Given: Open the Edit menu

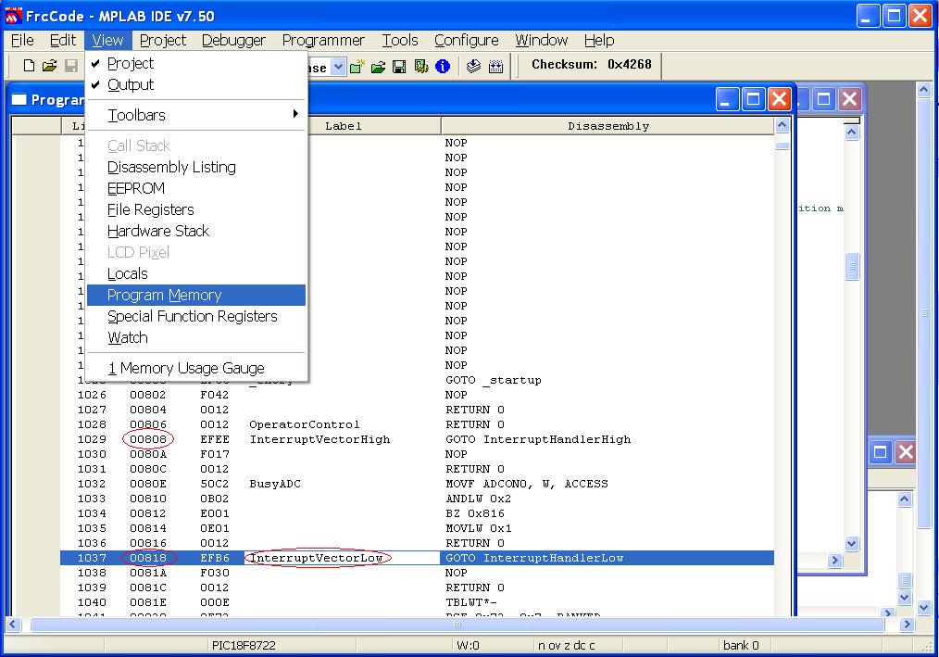Looking at the screenshot, I should tap(62, 40).
